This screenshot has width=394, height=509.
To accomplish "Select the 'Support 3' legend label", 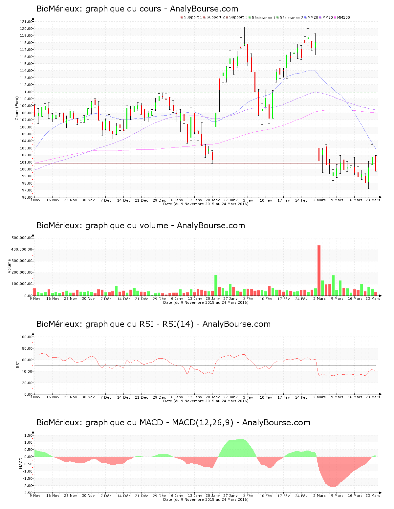I will [x=238, y=17].
